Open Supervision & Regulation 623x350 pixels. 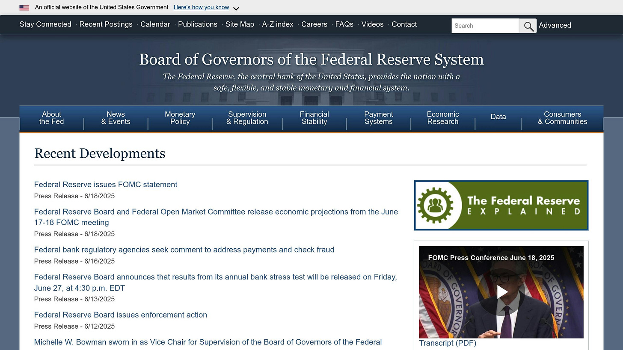pos(247,118)
